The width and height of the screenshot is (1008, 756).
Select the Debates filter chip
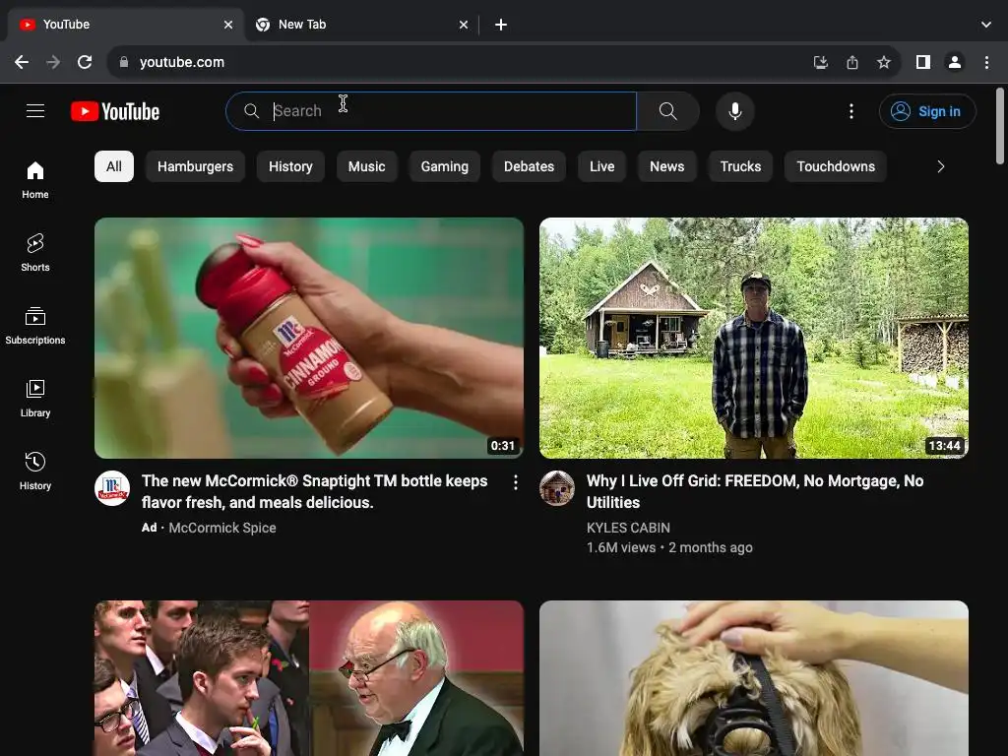click(x=529, y=166)
